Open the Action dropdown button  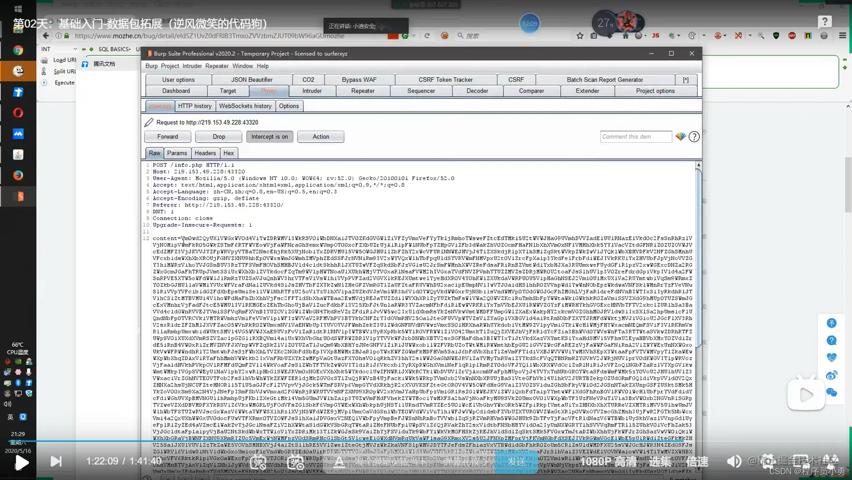click(321, 136)
